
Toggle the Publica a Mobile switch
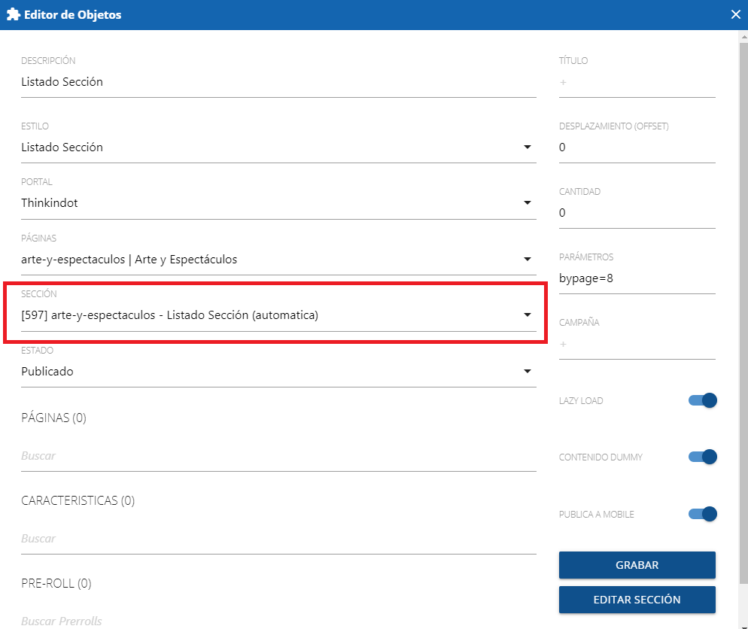(702, 514)
